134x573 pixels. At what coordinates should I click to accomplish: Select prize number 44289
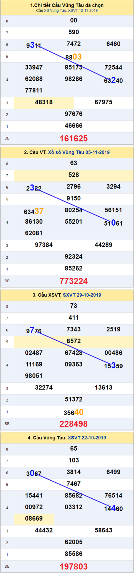pyautogui.click(x=104, y=245)
